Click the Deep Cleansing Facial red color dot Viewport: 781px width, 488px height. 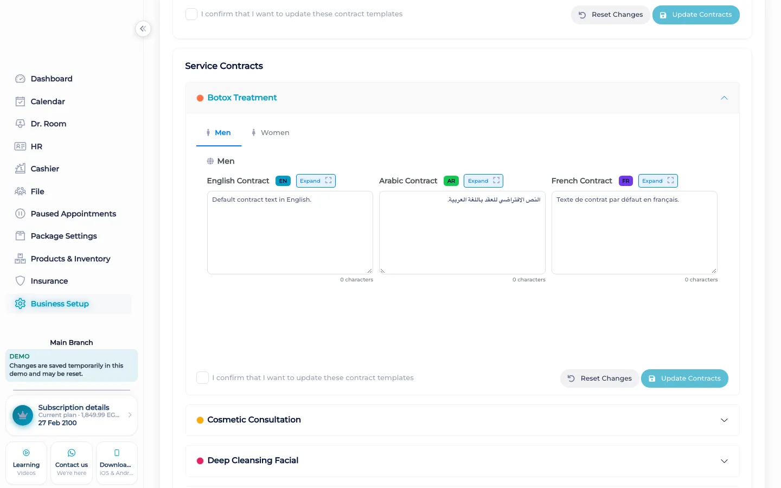200,461
